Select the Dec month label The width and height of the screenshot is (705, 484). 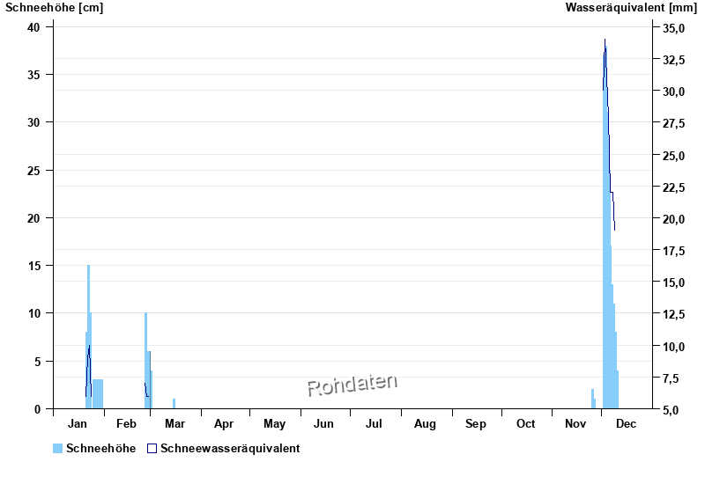tap(627, 424)
